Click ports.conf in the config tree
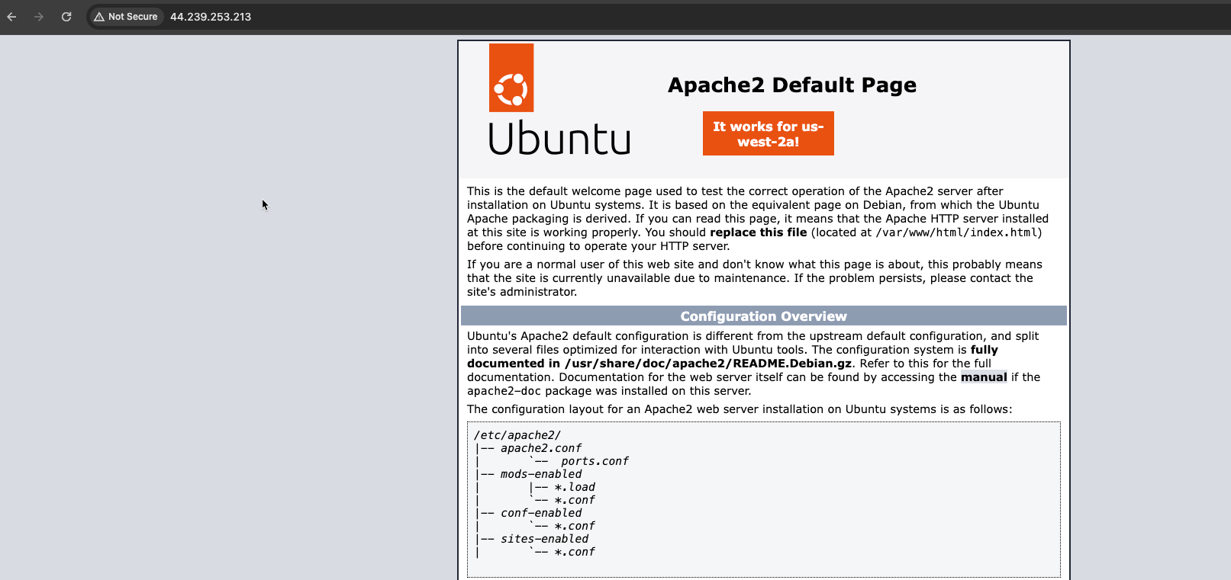 point(595,461)
